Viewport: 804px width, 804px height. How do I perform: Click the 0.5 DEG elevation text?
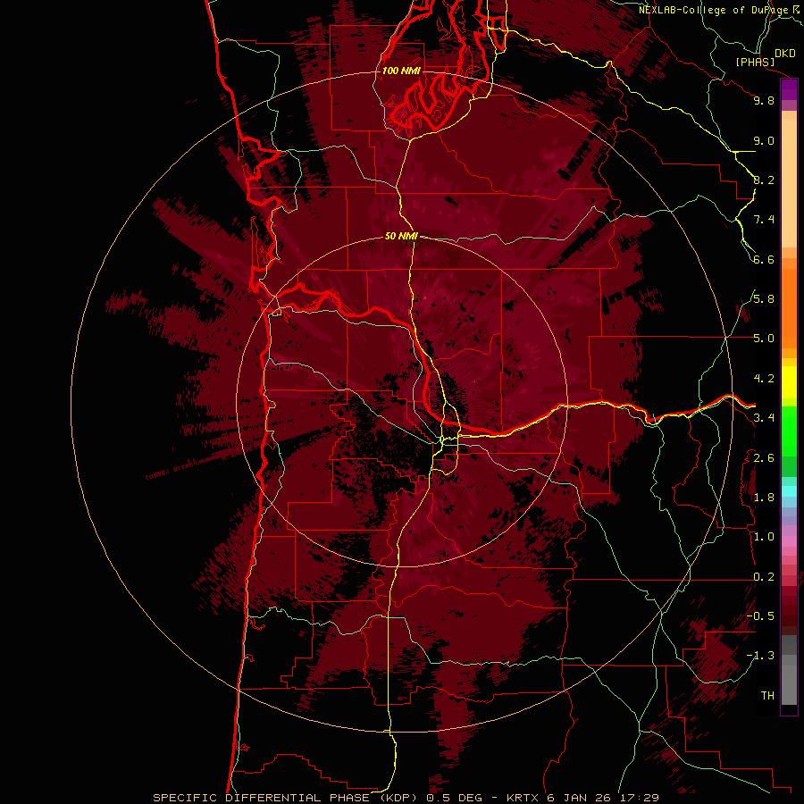455,798
